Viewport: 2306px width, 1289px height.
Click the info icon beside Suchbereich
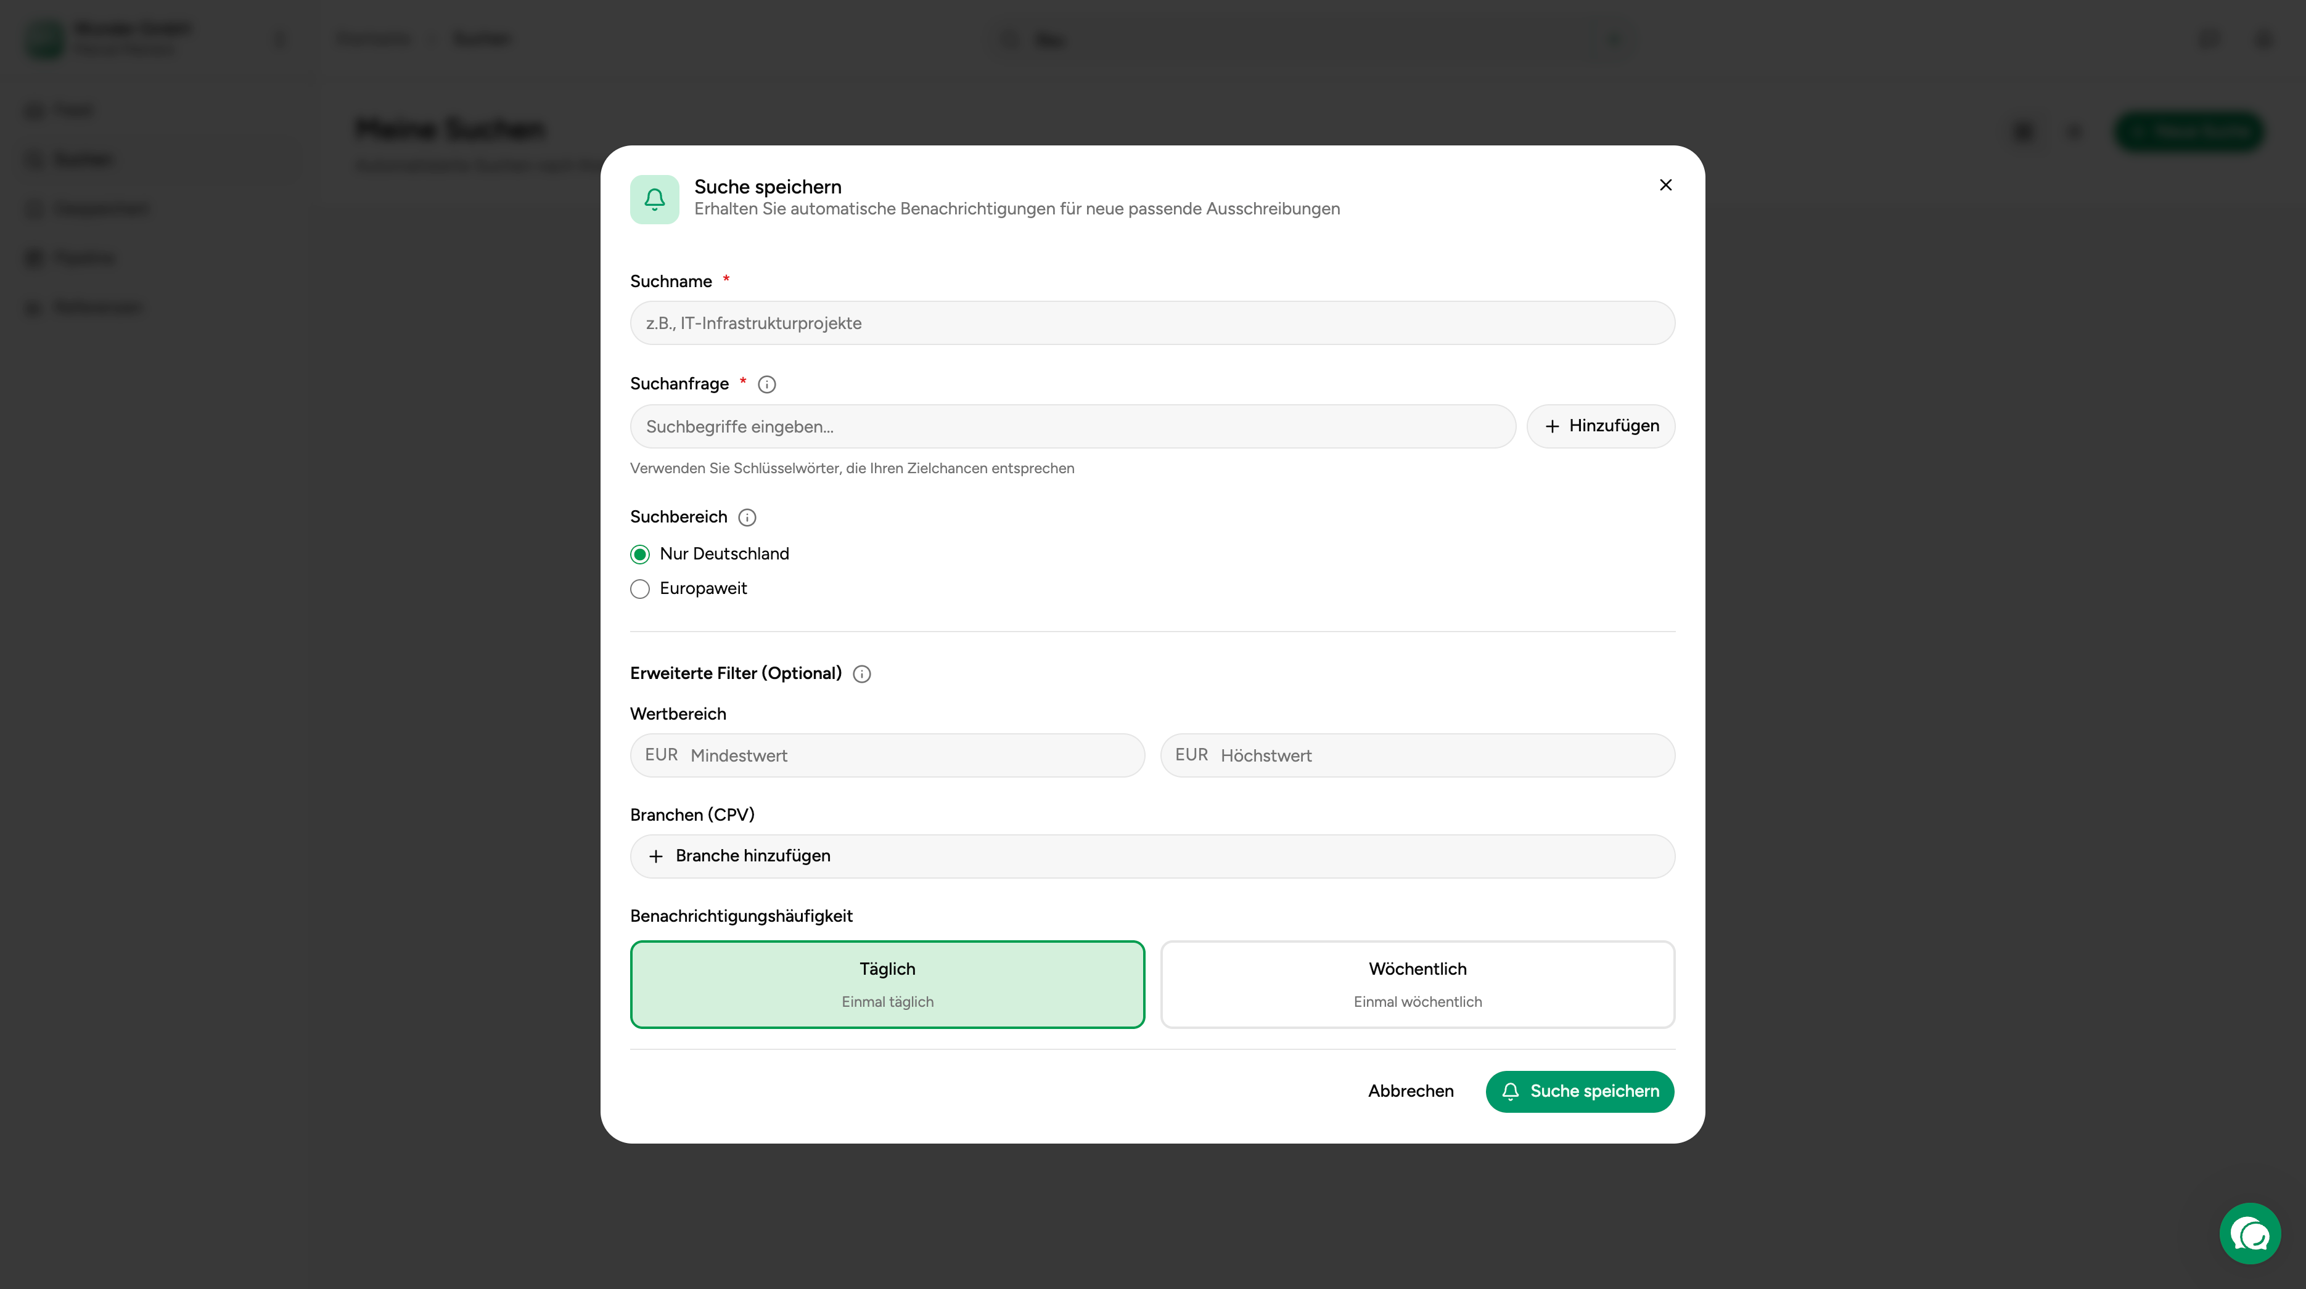pyautogui.click(x=747, y=518)
